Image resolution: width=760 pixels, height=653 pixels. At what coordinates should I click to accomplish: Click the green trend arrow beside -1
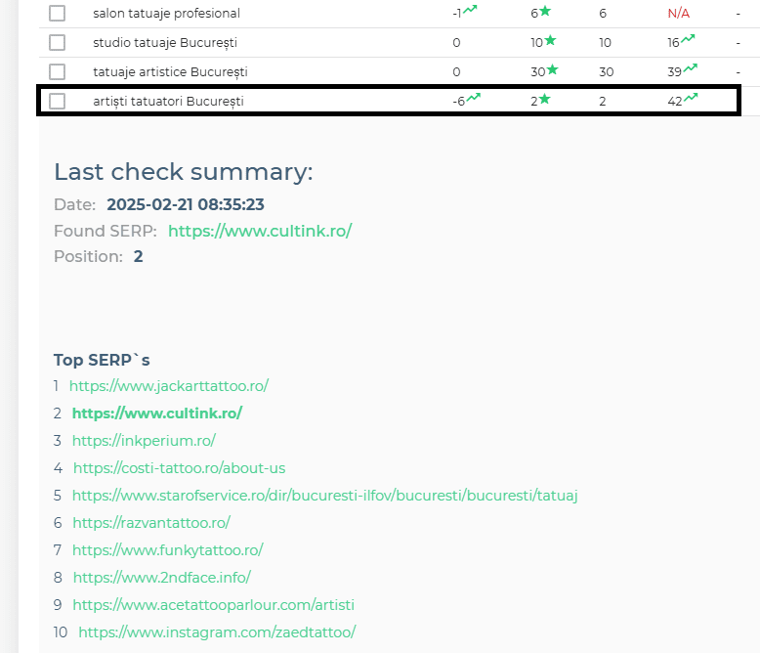click(471, 11)
